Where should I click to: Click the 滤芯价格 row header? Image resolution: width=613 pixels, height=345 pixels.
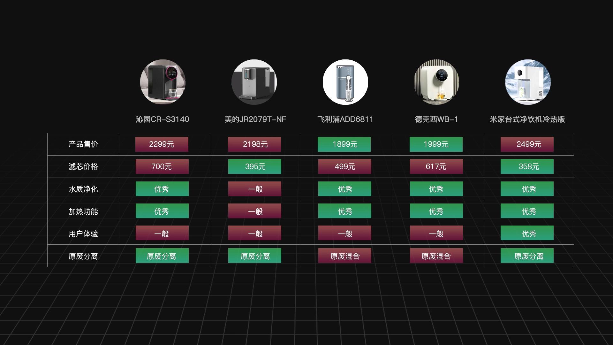(83, 166)
